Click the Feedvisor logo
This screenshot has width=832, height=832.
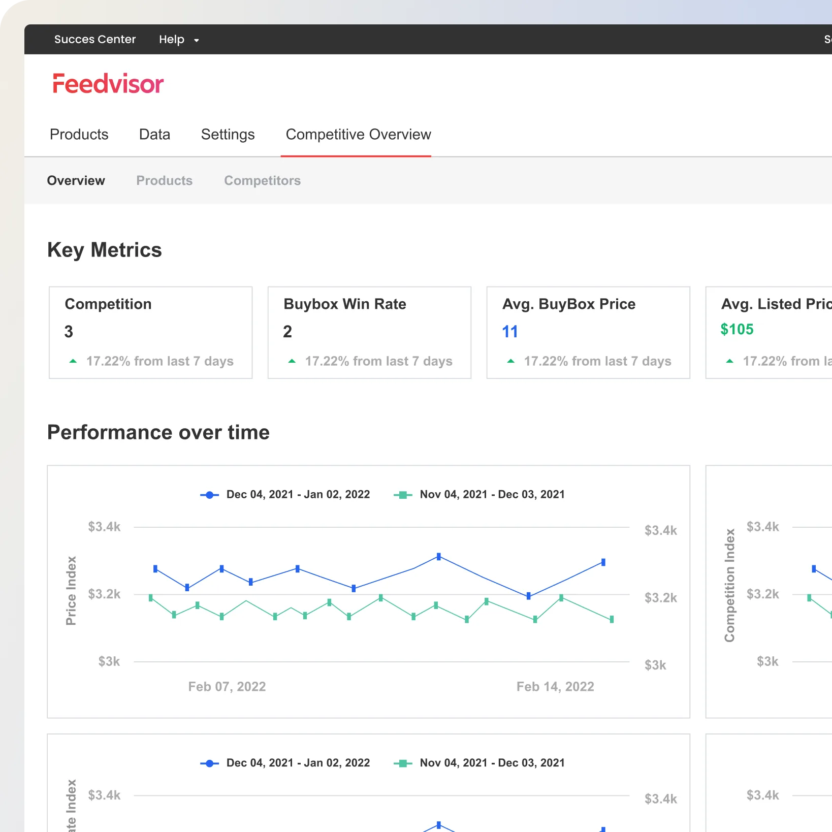108,84
